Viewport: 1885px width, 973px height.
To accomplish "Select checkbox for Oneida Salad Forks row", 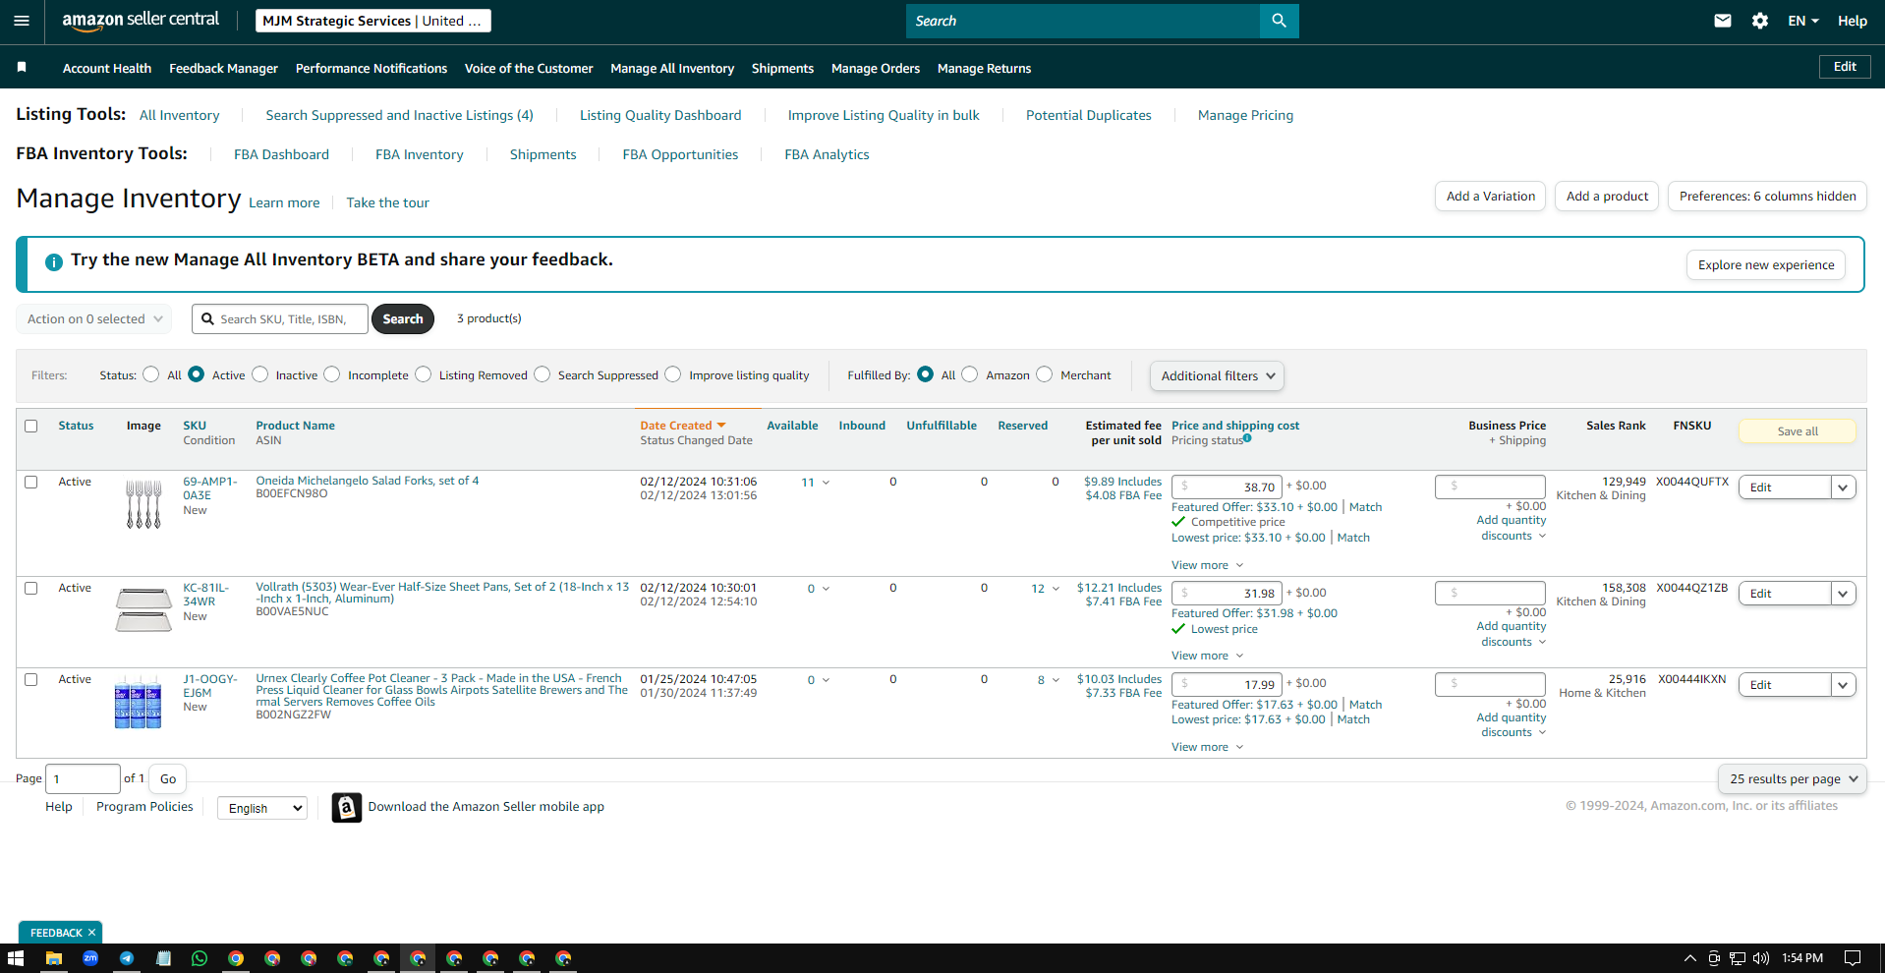I will pyautogui.click(x=31, y=482).
